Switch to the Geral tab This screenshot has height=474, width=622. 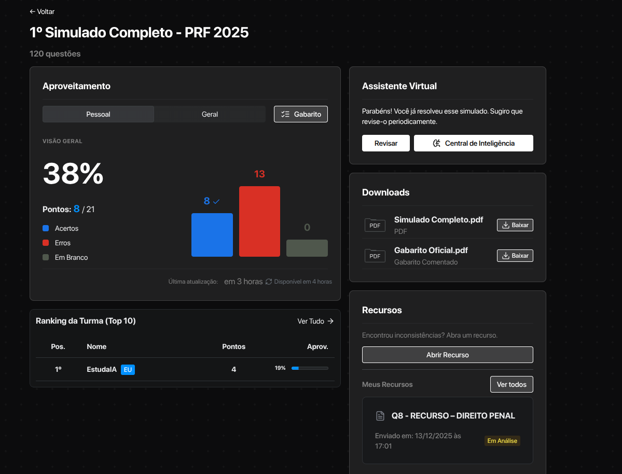tap(210, 114)
